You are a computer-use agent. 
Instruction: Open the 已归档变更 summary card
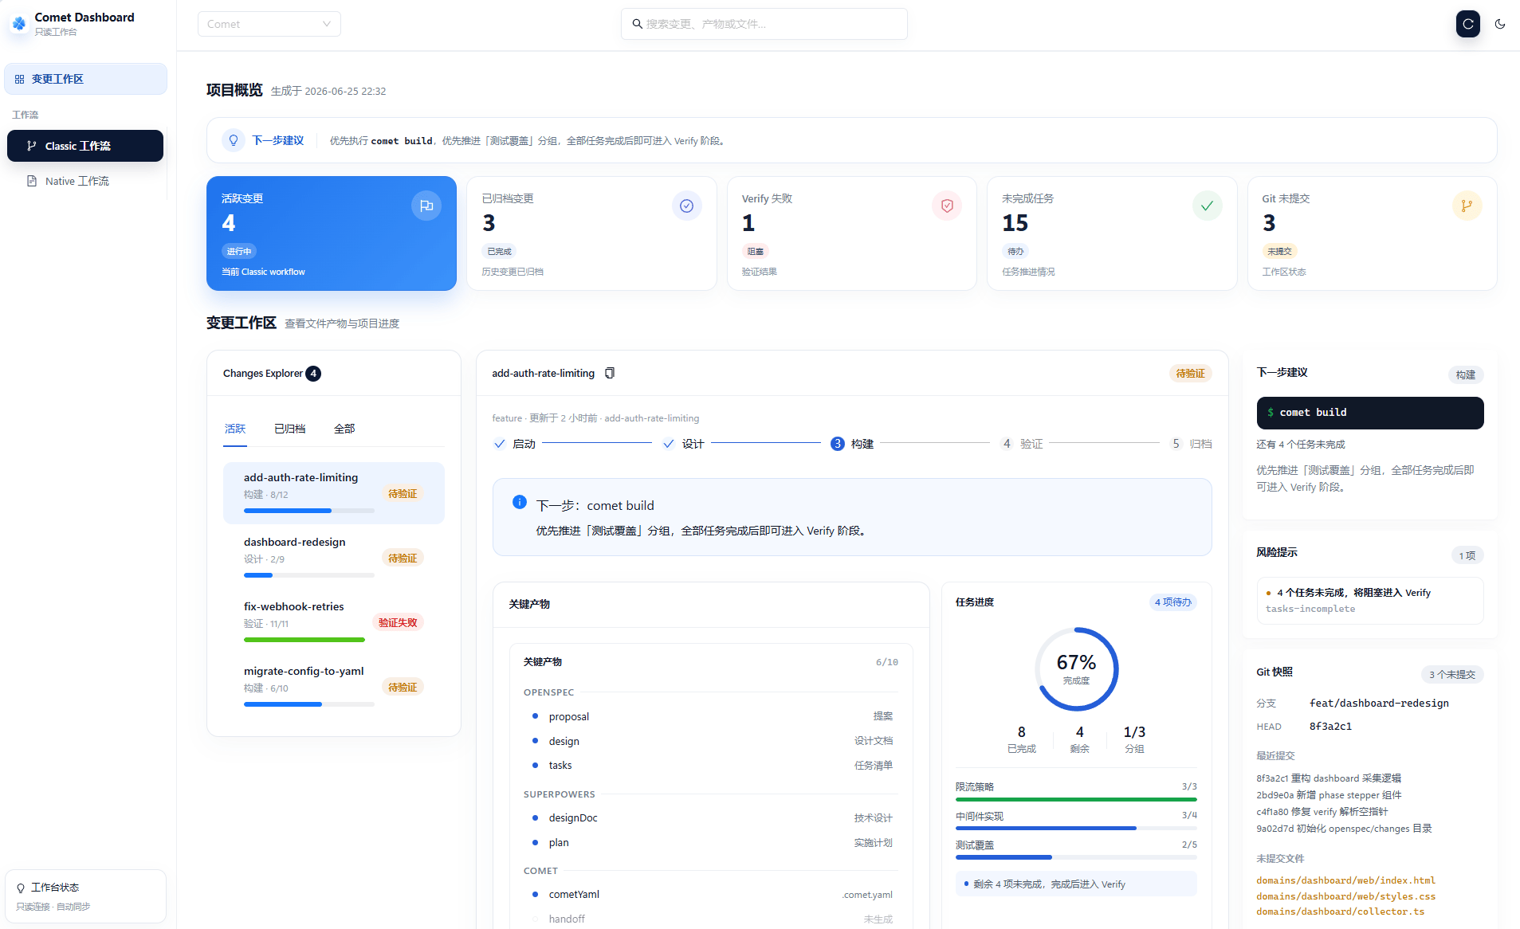point(591,233)
